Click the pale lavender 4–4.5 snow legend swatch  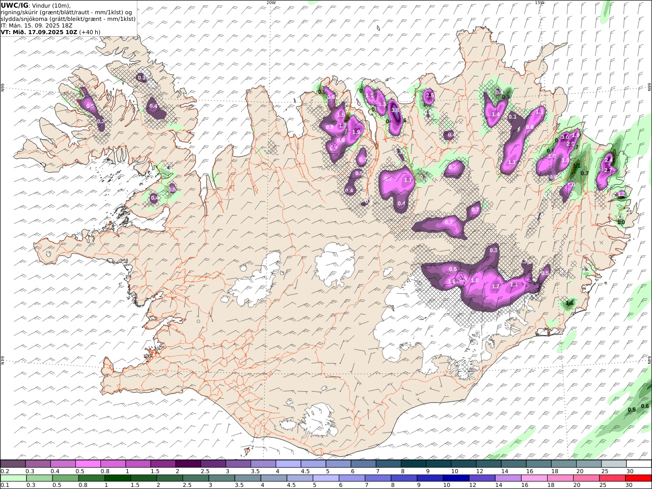(x=288, y=464)
